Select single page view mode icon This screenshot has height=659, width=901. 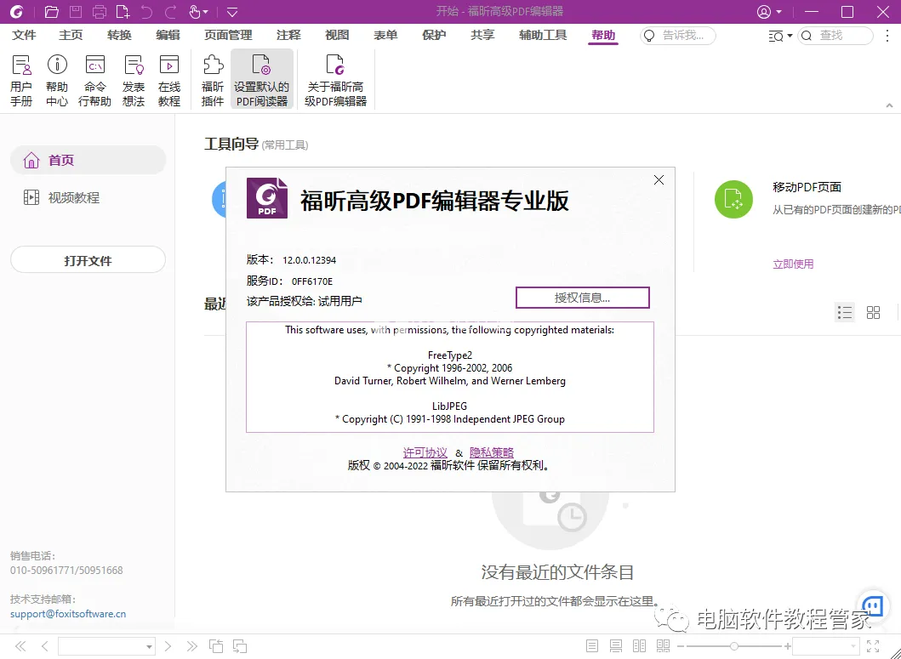tap(592, 646)
